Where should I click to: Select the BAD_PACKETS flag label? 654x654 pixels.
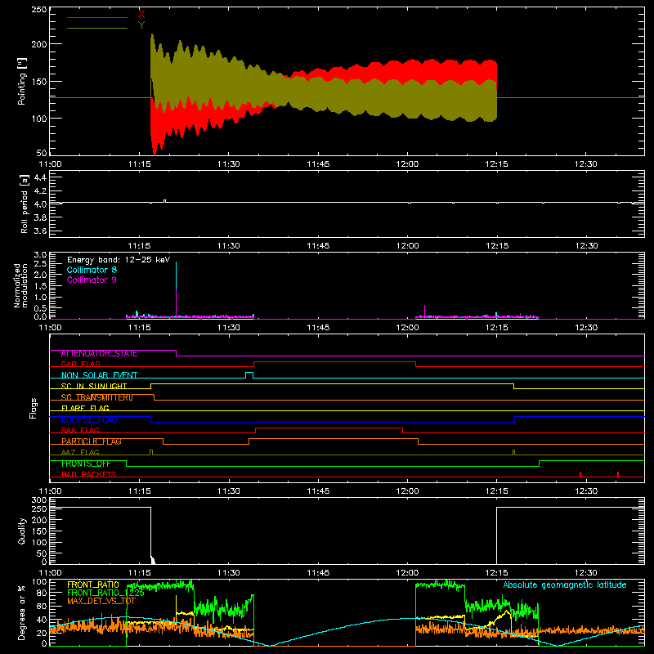pos(88,475)
